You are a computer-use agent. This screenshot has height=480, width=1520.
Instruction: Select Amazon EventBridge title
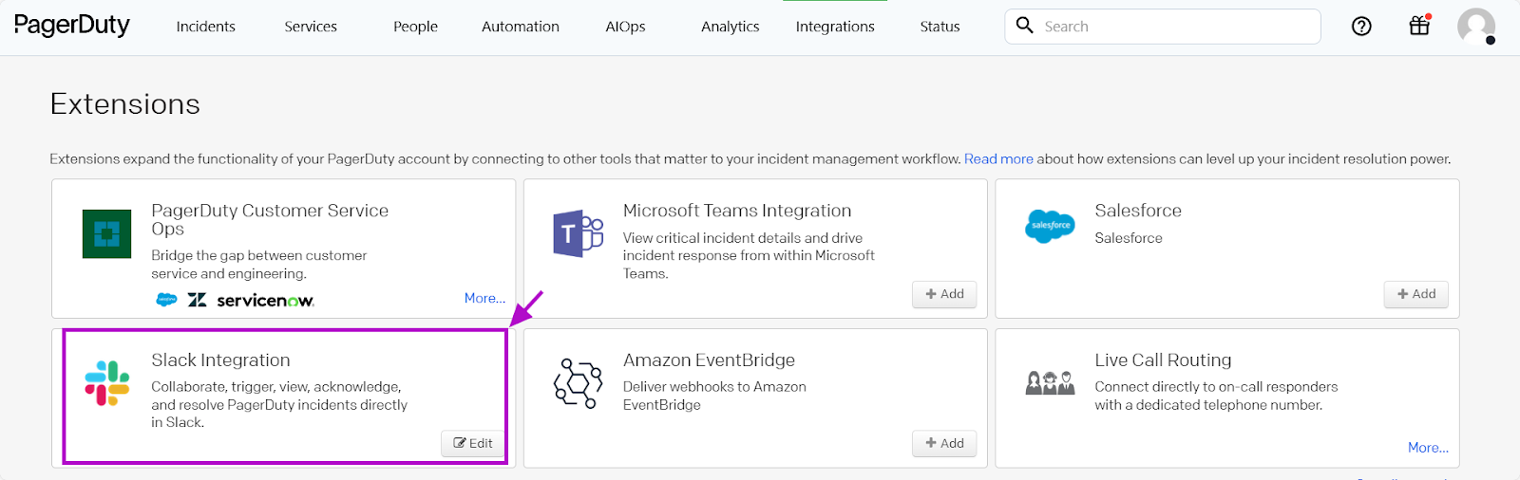[x=709, y=360]
